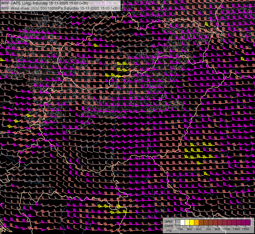Click the first brown swatch above 500
Image resolution: width=255 pixels, height=234 pixels.
(x=201, y=222)
